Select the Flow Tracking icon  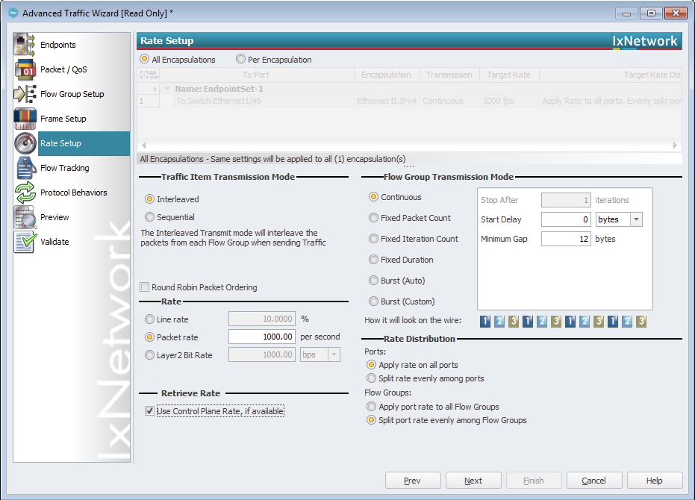25,168
